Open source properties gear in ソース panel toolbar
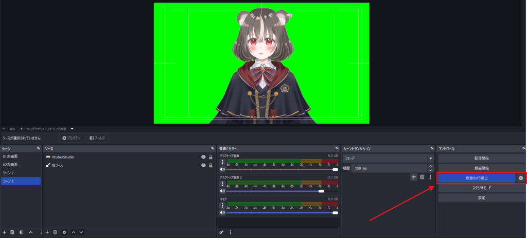 (x=64, y=232)
